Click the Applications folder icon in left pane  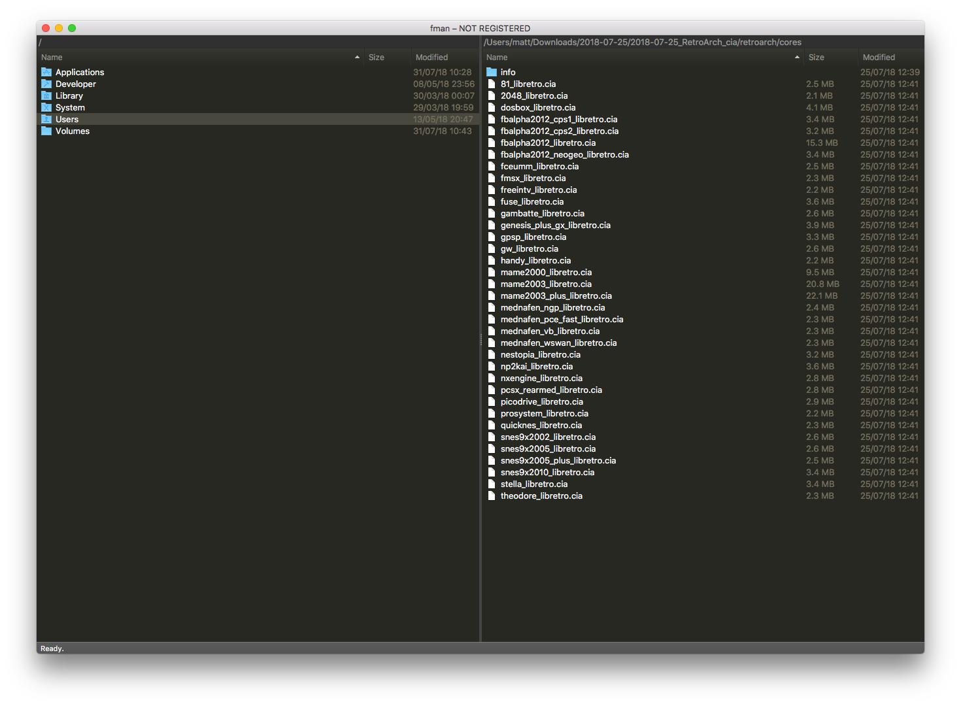tap(46, 72)
